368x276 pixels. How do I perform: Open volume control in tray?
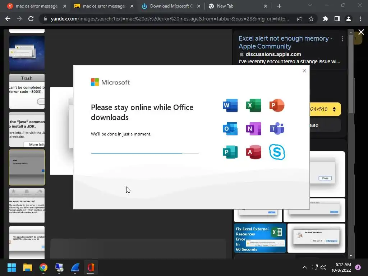[x=323, y=267]
